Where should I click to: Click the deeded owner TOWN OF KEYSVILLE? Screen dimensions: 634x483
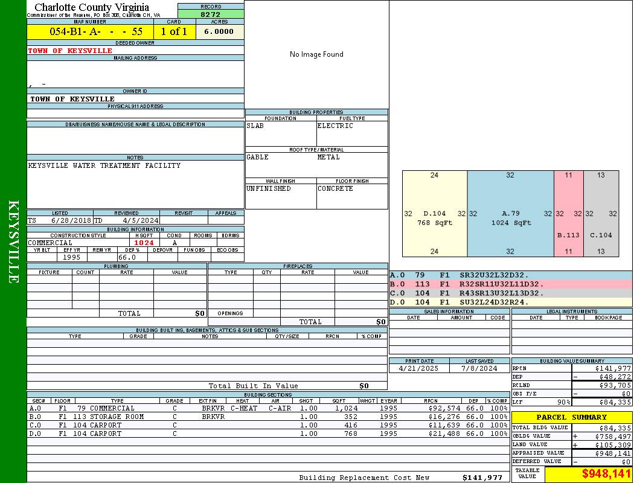70,51
